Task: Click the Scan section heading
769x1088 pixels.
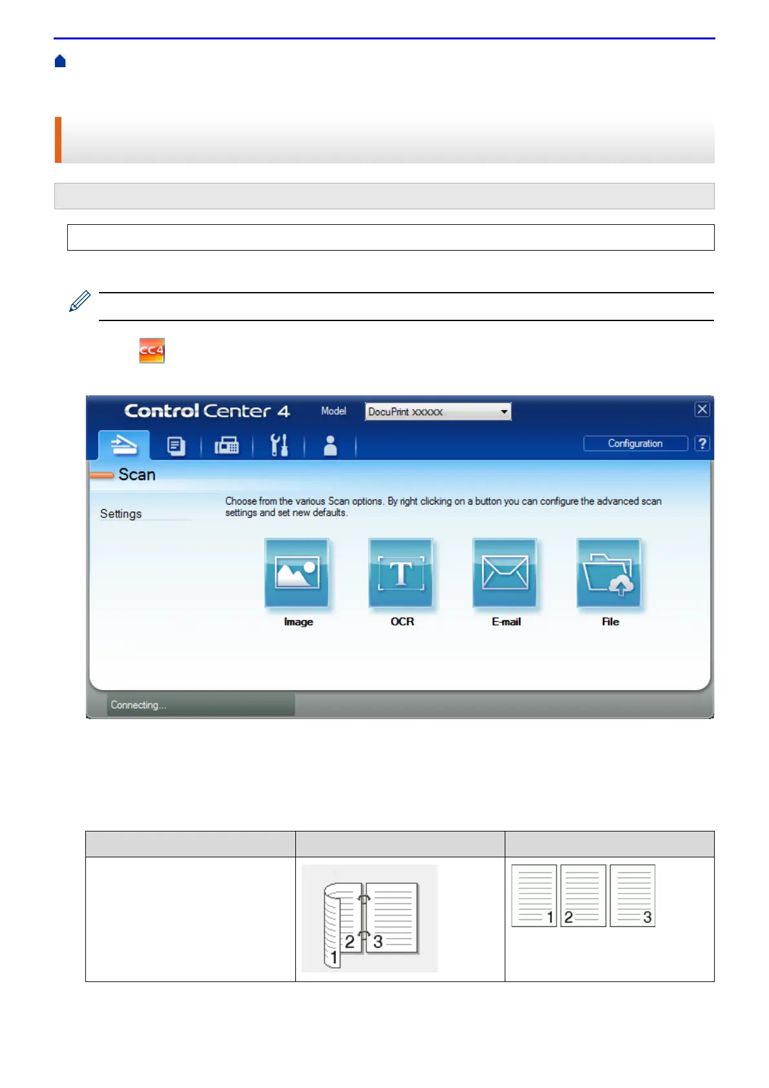Action: pos(137,475)
